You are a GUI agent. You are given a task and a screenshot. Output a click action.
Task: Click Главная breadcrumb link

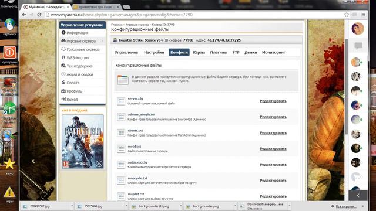coord(117,25)
